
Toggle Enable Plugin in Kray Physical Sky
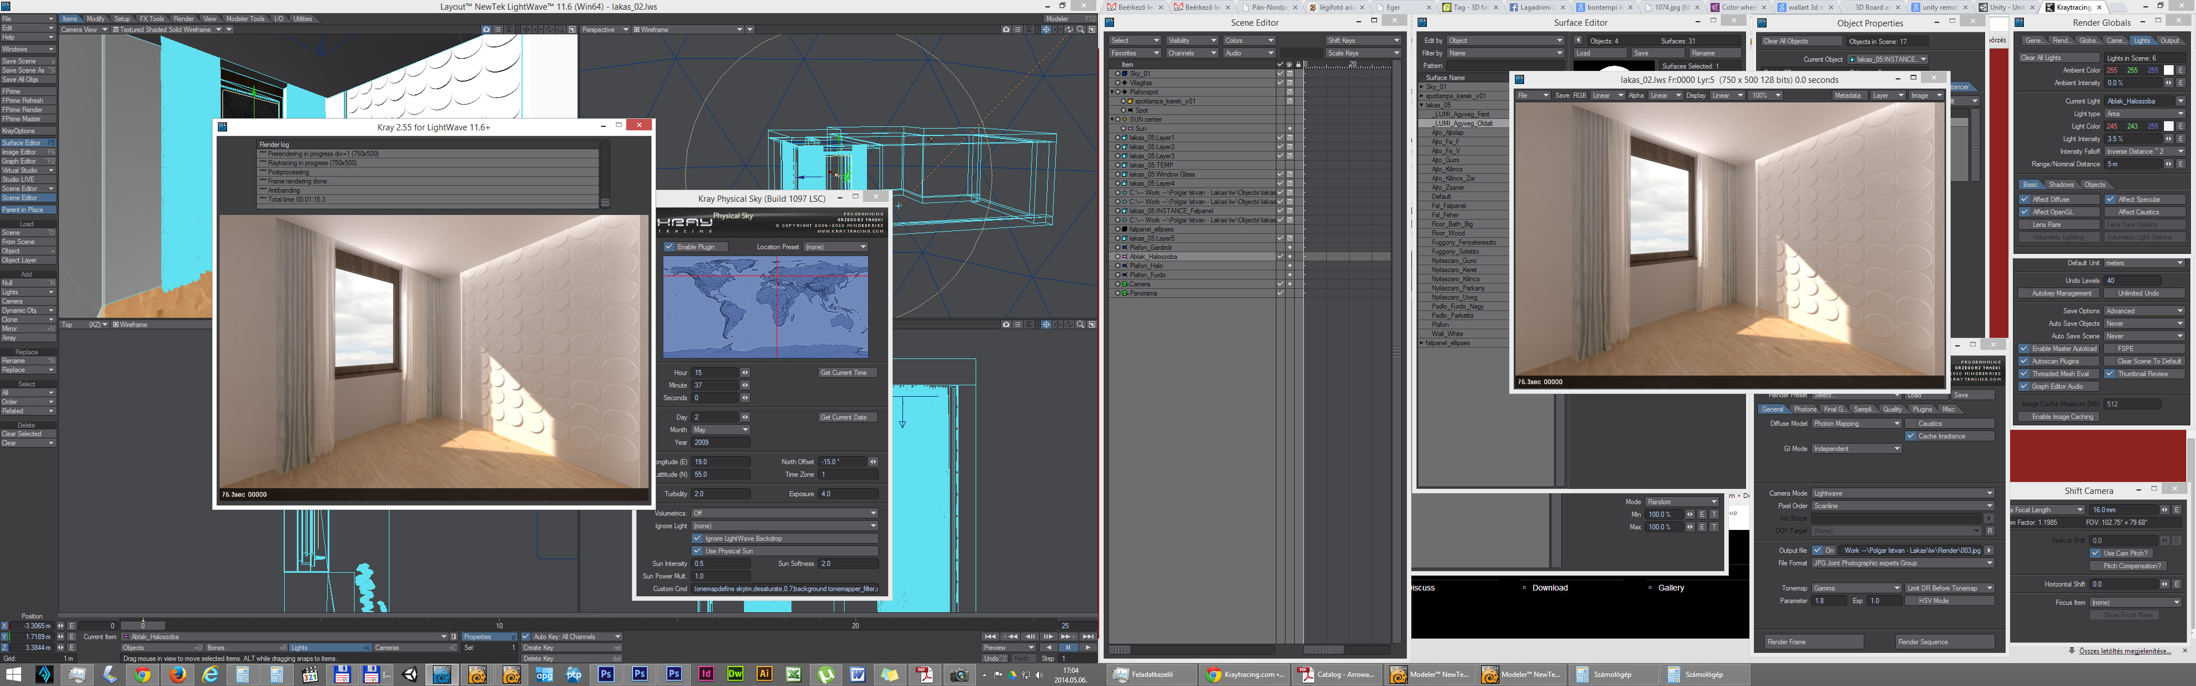669,247
